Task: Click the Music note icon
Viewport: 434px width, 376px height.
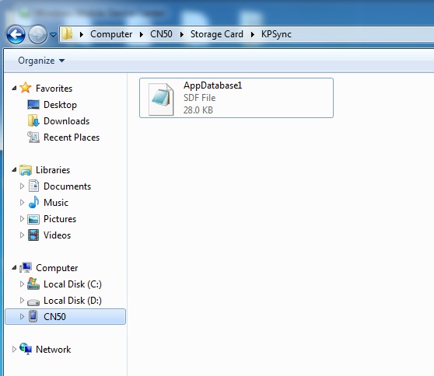Action: [x=33, y=202]
